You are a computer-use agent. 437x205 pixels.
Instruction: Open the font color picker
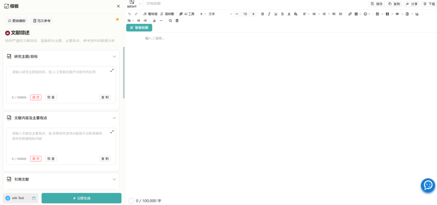coord(289,14)
